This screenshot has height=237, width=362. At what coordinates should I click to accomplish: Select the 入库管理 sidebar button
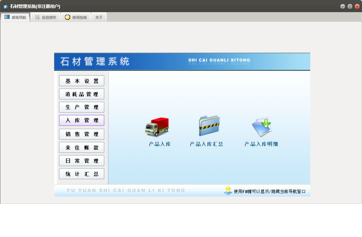(81, 120)
